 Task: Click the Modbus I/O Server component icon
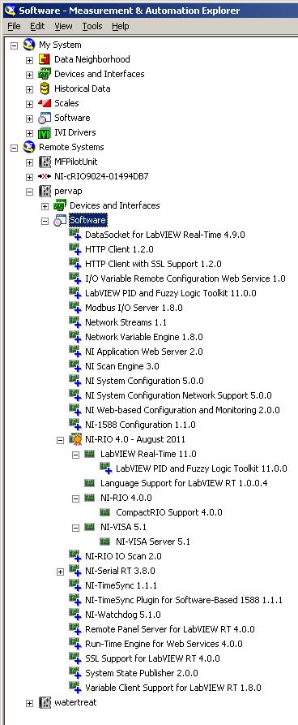[75, 308]
